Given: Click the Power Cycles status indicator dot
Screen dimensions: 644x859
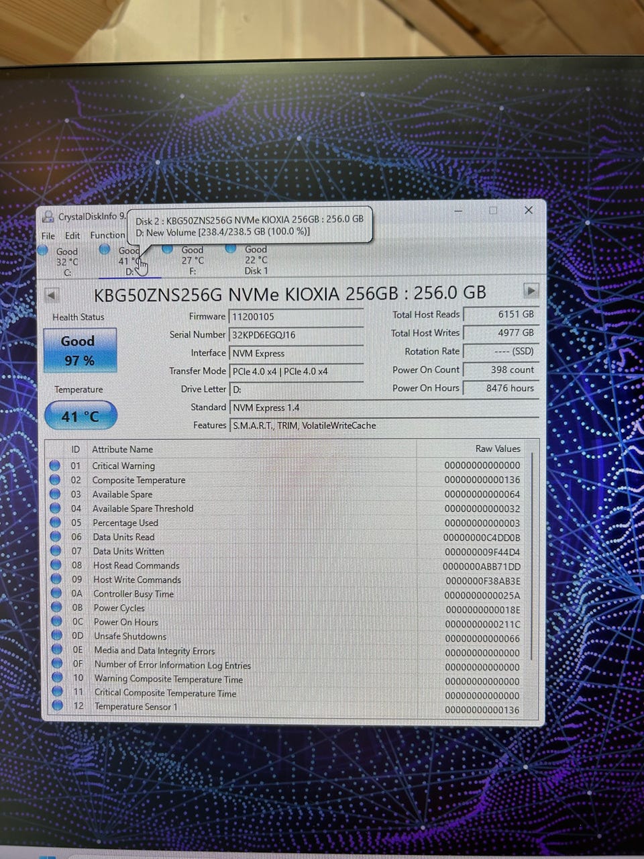Looking at the screenshot, I should click(x=56, y=607).
